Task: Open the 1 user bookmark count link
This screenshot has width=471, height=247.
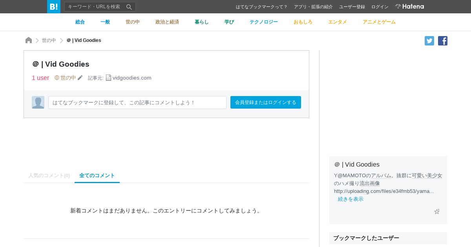Action: click(40, 78)
